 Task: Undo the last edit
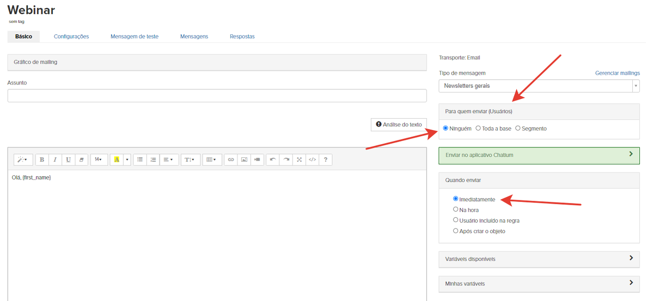pyautogui.click(x=273, y=159)
